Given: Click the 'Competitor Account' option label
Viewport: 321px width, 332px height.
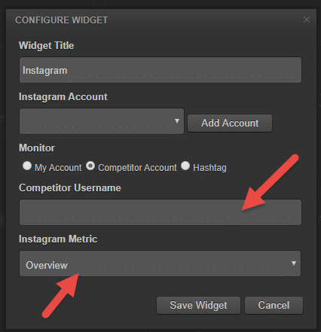Looking at the screenshot, I should 137,168.
